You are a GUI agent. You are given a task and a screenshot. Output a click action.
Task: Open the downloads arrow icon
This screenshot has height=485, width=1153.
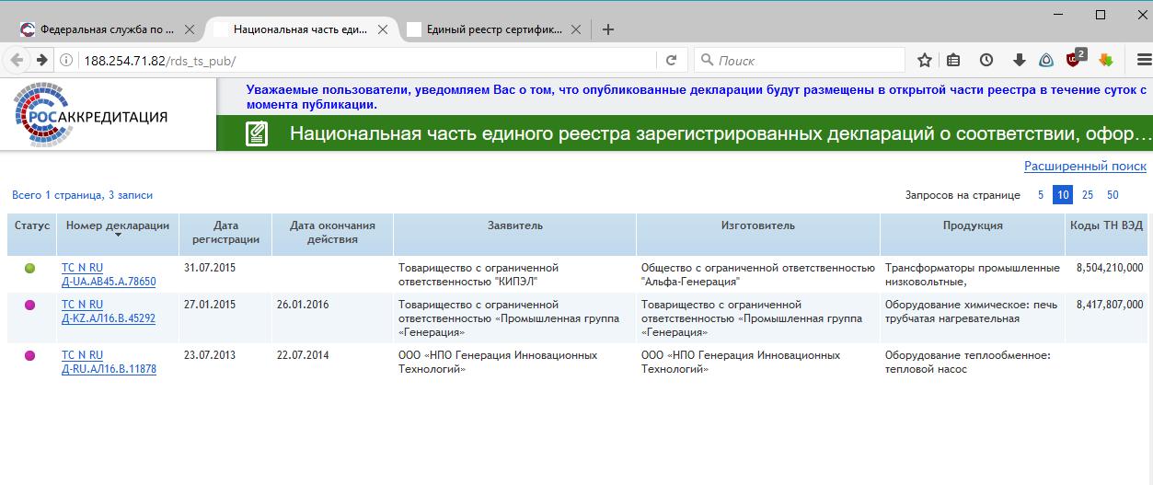[1019, 60]
